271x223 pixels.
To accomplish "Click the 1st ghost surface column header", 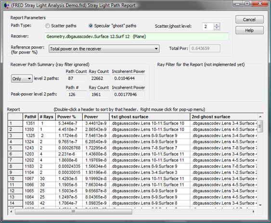I will point(150,117).
